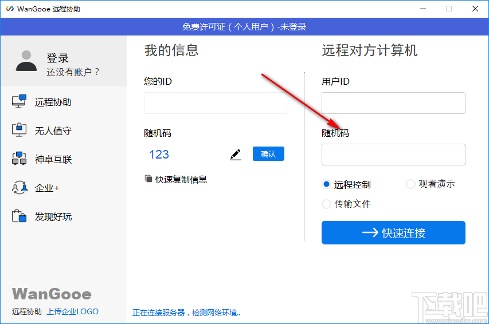
Task: Click the license banner 免费许可证（个人用户）-未登录
Action: (x=244, y=27)
